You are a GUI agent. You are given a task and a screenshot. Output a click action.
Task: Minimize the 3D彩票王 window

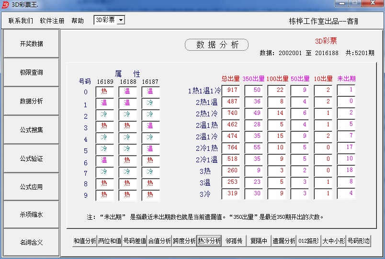coord(341,3)
